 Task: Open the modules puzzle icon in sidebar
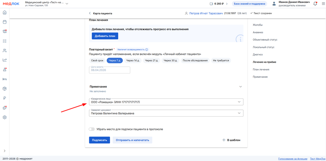point(4,108)
